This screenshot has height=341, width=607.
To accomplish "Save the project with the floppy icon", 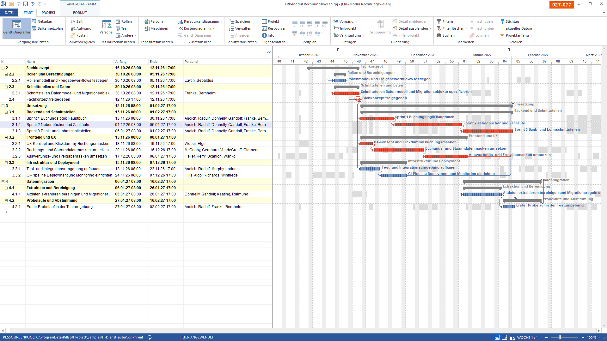I will coord(26,4).
